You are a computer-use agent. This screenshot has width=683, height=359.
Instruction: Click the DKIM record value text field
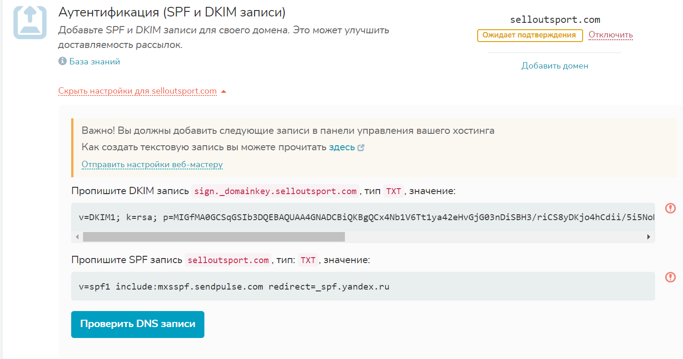pos(363,217)
